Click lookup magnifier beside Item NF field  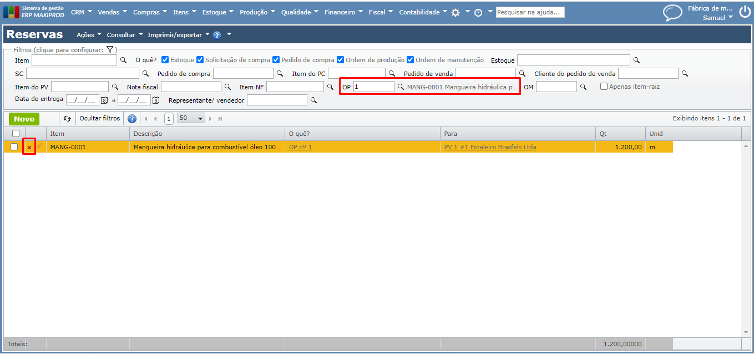click(x=331, y=87)
